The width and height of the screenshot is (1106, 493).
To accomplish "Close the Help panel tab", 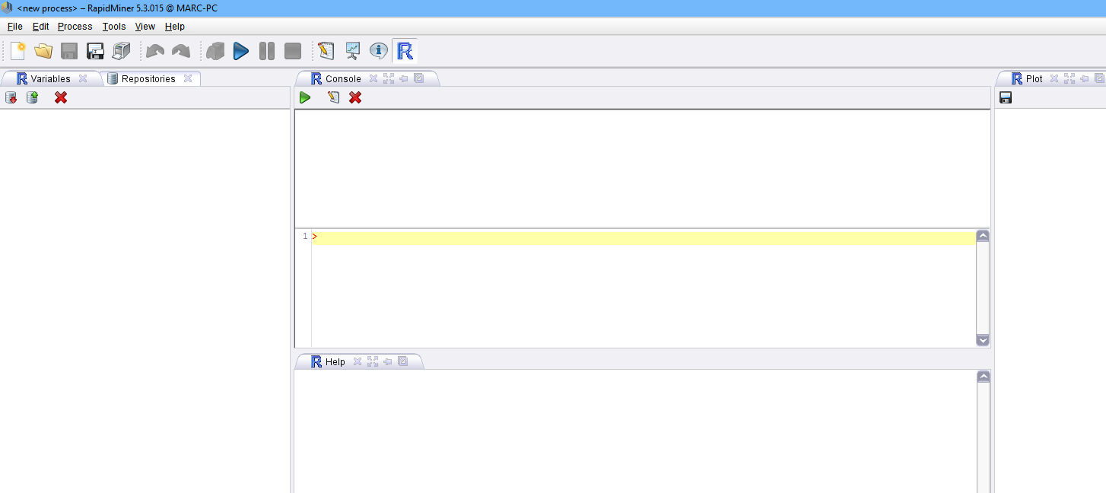I will pyautogui.click(x=358, y=361).
